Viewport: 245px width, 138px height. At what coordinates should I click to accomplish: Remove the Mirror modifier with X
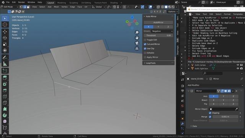pos(237,91)
